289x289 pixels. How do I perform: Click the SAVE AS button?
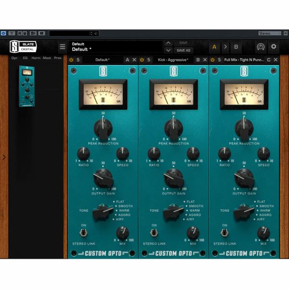pyautogui.click(x=184, y=50)
